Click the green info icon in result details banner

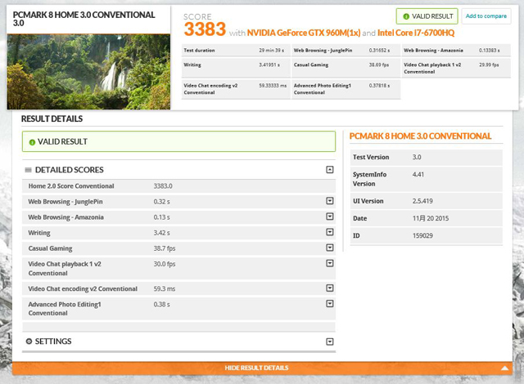coord(32,142)
